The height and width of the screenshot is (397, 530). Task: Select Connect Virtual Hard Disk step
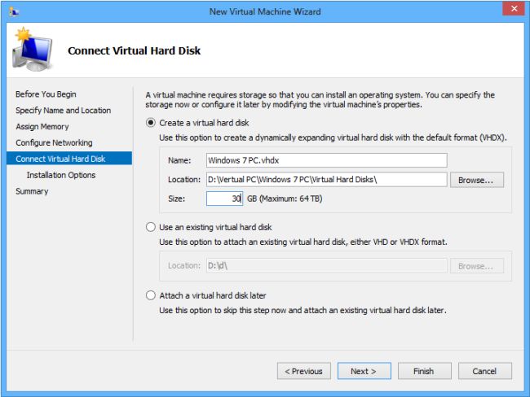(69, 159)
